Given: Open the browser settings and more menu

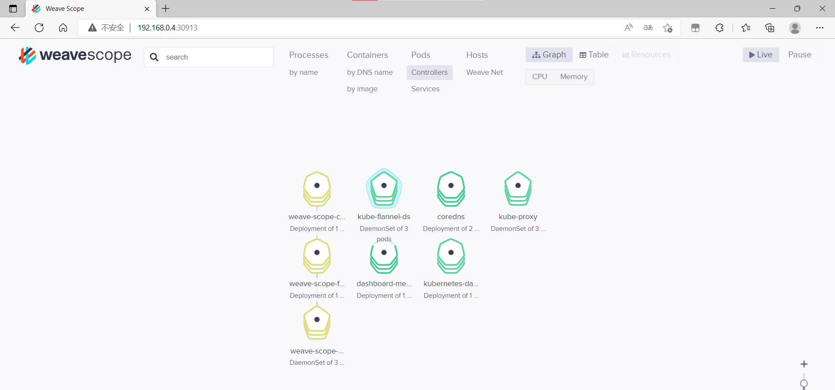Looking at the screenshot, I should pyautogui.click(x=820, y=28).
